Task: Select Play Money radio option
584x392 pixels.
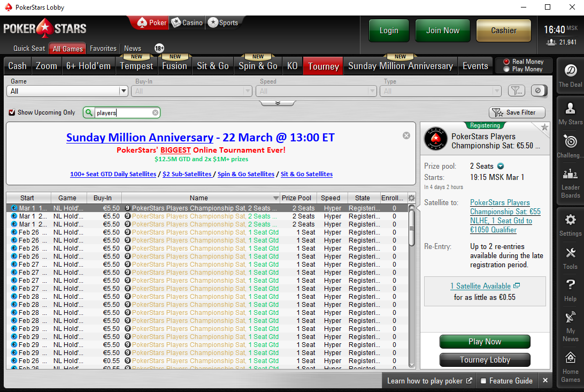Action: (506, 69)
